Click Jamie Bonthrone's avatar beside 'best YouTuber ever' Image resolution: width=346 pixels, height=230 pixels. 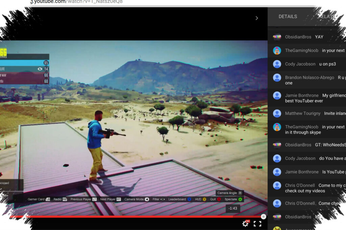277,95
